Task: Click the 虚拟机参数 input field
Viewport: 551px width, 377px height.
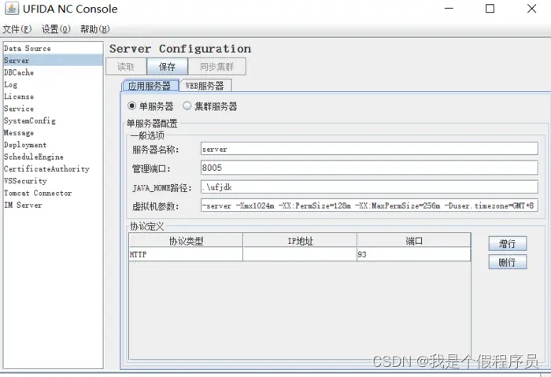Action: (x=369, y=205)
